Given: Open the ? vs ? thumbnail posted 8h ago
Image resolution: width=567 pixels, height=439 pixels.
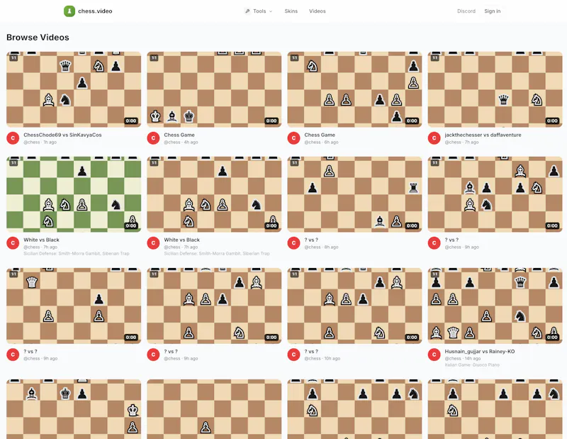Looking at the screenshot, I should point(354,194).
